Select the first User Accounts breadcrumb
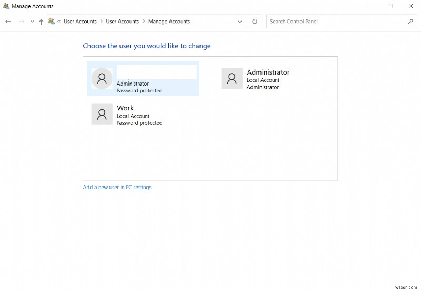Image resolution: width=421 pixels, height=291 pixels. click(80, 22)
